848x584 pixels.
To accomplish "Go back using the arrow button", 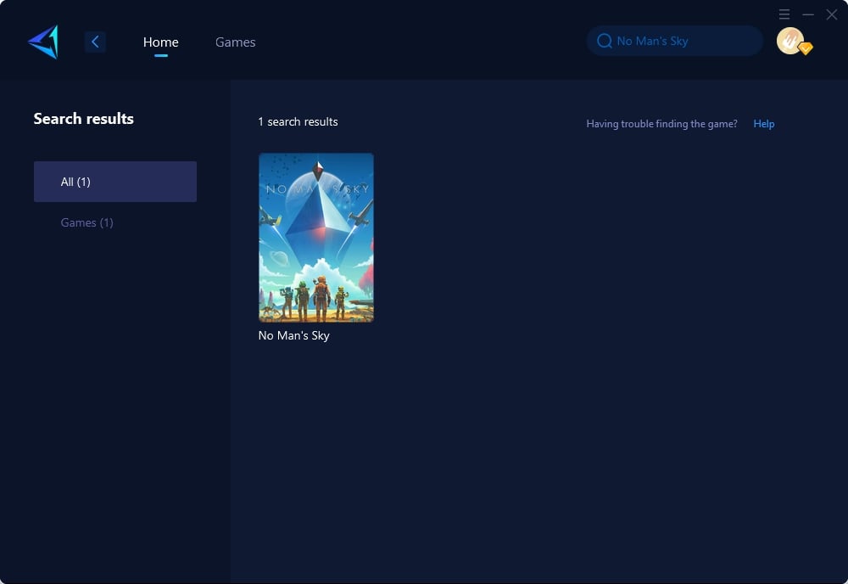I will (95, 42).
